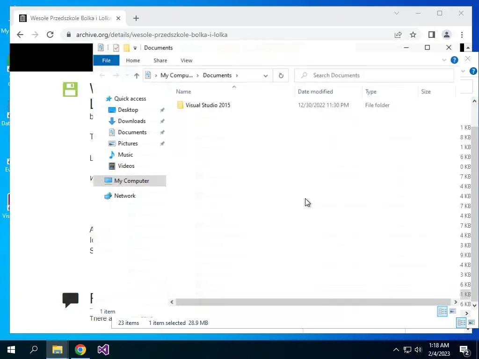The image size is (479, 359).
Task: Open taskbar search magnifier
Action: (x=34, y=350)
